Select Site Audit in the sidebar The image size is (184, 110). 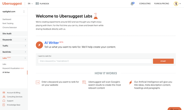click(x=14, y=34)
